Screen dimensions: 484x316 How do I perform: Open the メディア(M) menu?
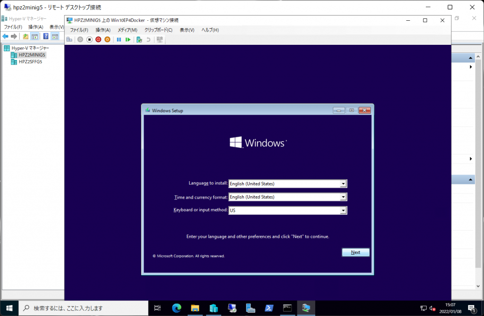point(127,30)
